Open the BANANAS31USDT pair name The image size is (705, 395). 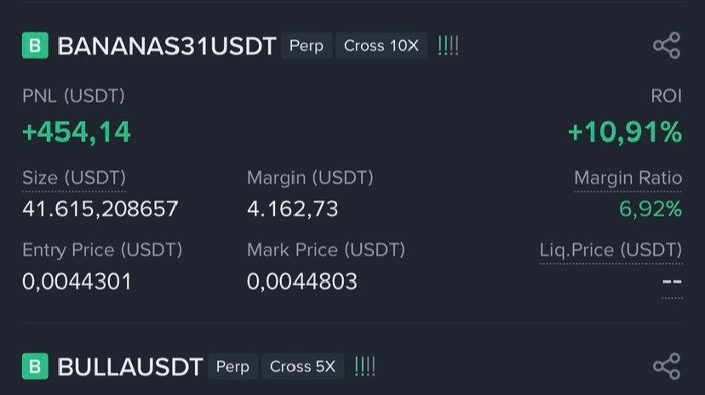pyautogui.click(x=167, y=46)
